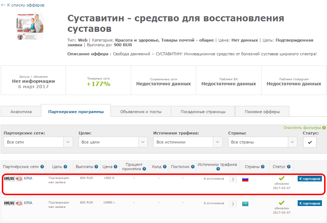Click the 10990 г. price cell
The image size is (327, 223).
click(109, 203)
